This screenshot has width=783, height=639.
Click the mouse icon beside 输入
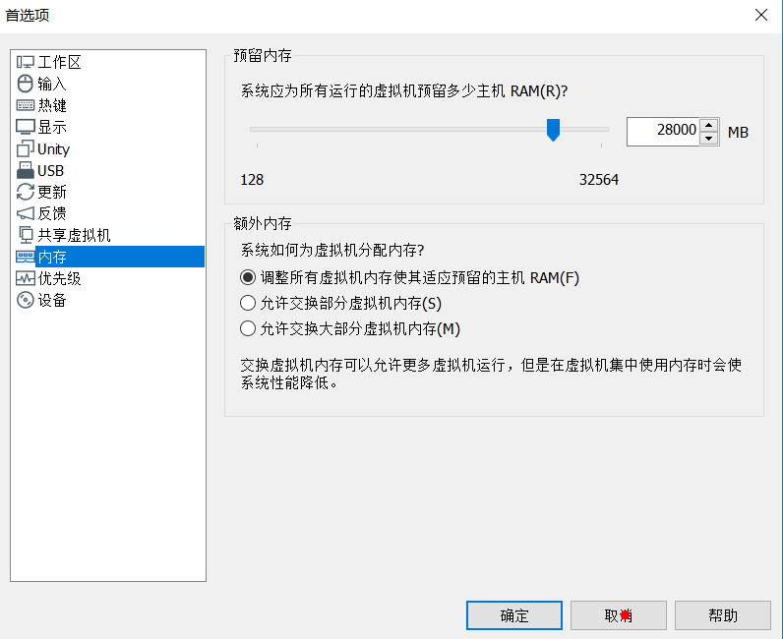(25, 84)
